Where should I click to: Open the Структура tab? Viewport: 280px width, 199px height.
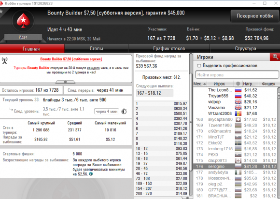(245, 49)
